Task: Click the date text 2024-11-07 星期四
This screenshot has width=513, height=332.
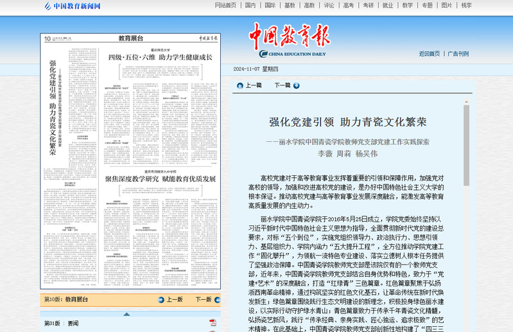Action: (x=256, y=69)
